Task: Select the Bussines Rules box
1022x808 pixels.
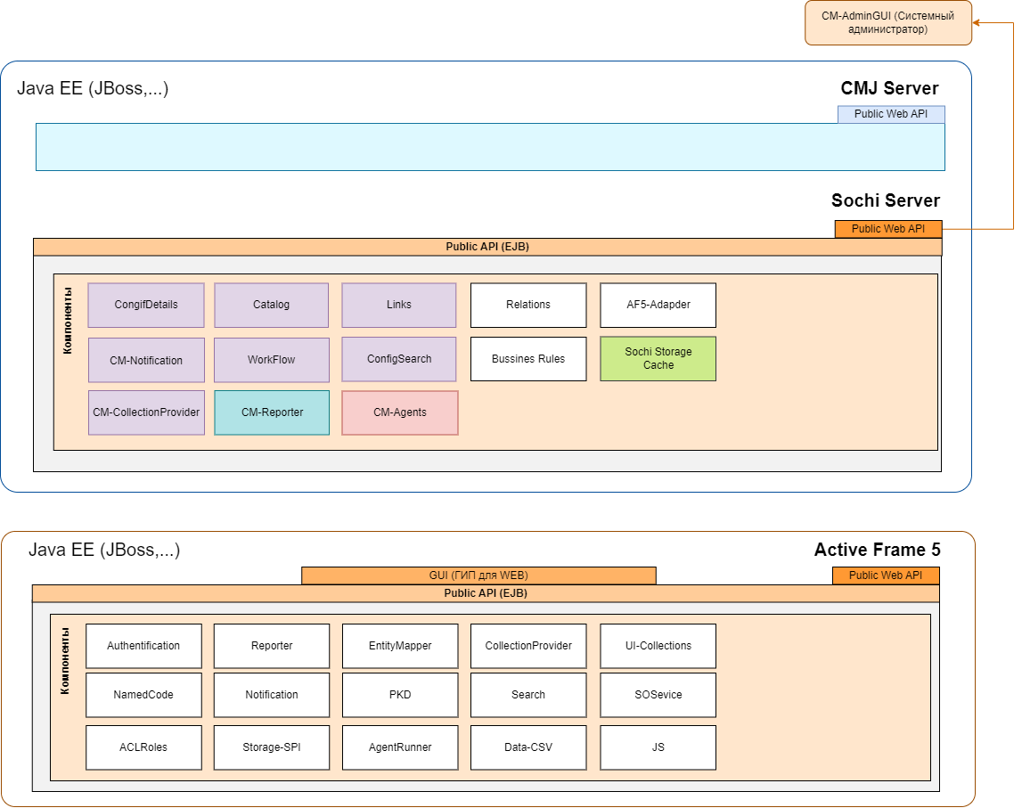Action: coord(528,359)
